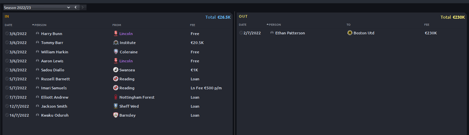
Task: Sort OUT table by Date column
Action: [243, 25]
